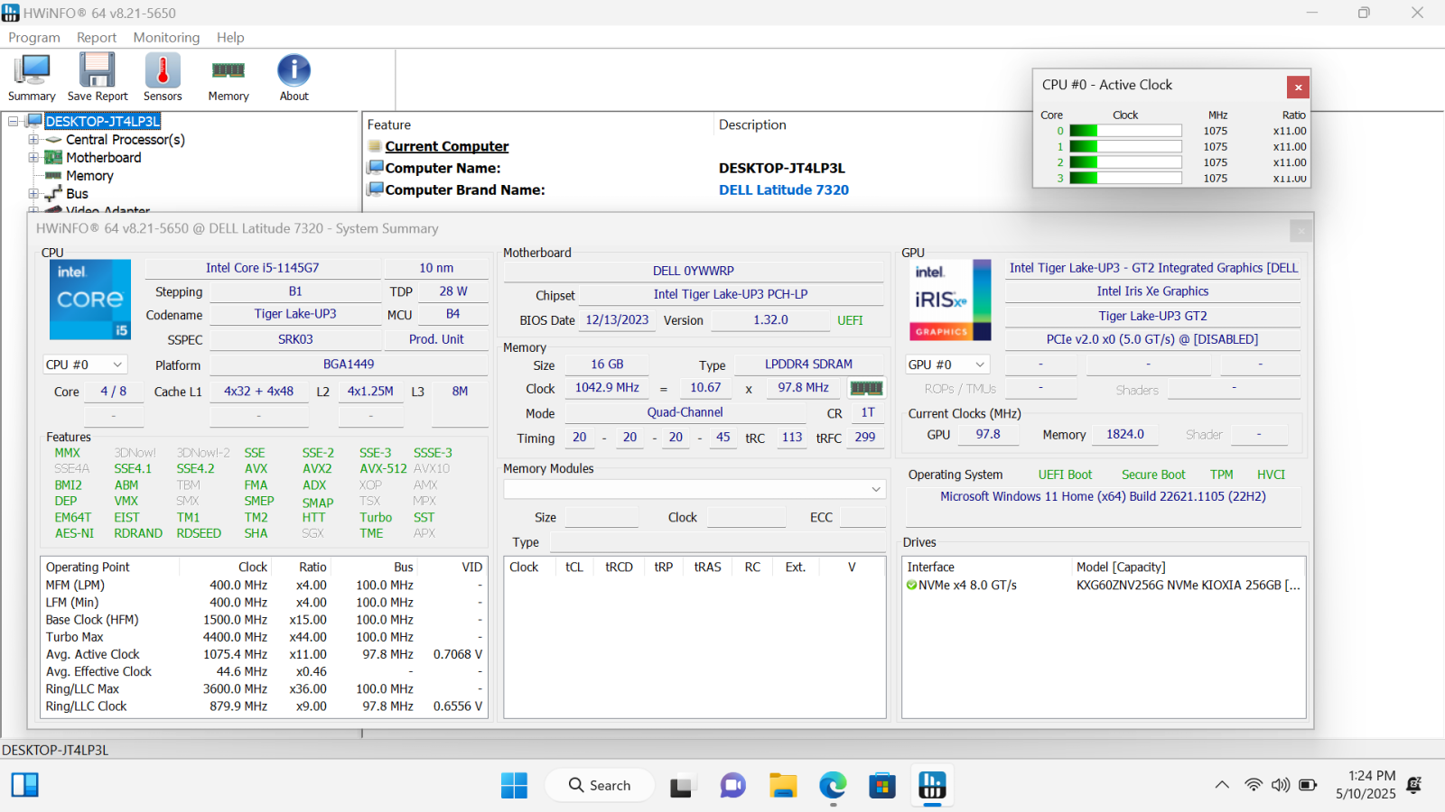This screenshot has width=1445, height=812.
Task: Click the Intel Core i5 logo
Action: click(x=90, y=300)
